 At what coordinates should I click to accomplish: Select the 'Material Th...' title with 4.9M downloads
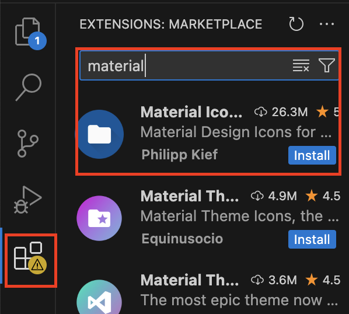point(190,196)
